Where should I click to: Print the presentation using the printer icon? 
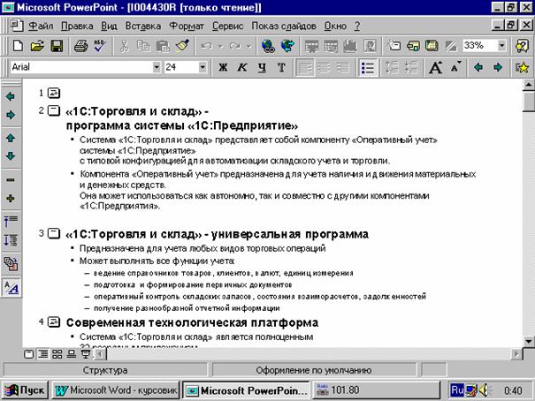click(80, 45)
